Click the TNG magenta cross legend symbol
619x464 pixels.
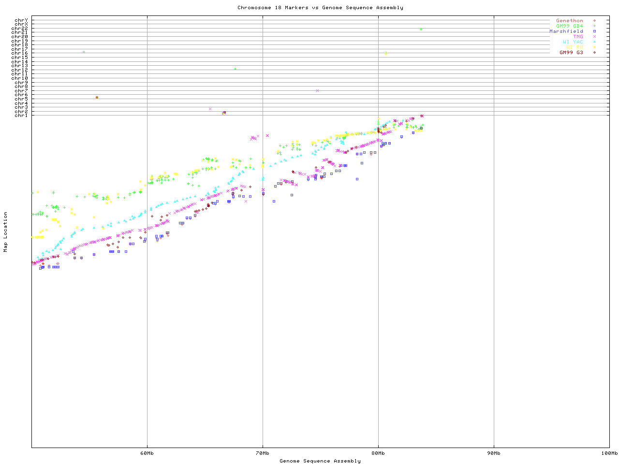coord(594,37)
